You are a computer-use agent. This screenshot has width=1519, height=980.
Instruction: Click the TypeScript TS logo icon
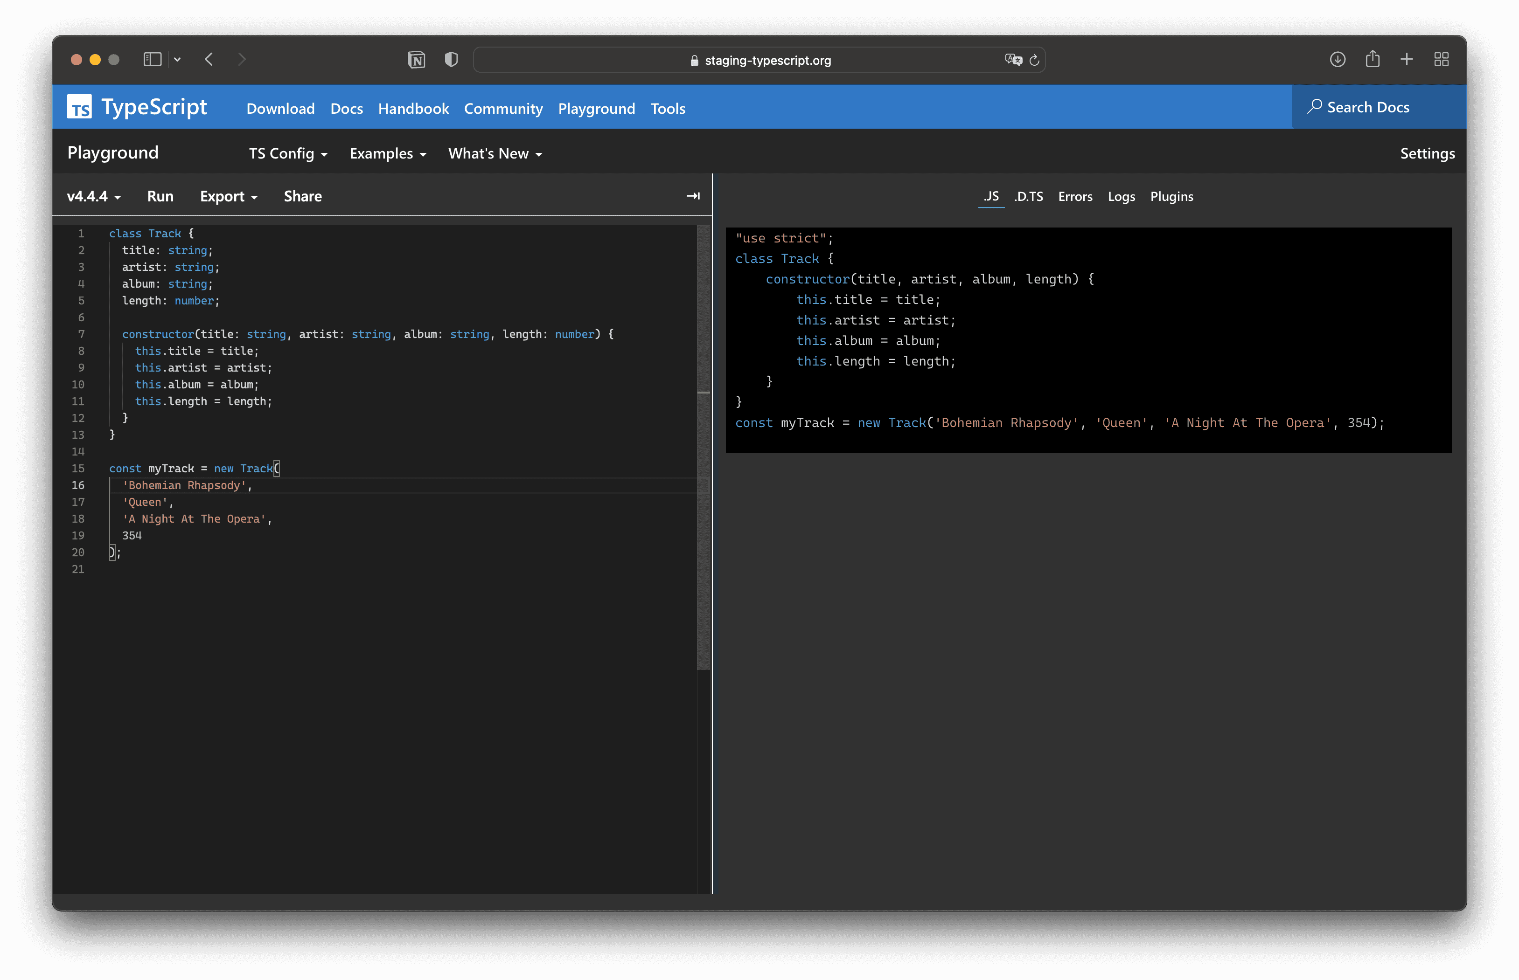pos(80,107)
